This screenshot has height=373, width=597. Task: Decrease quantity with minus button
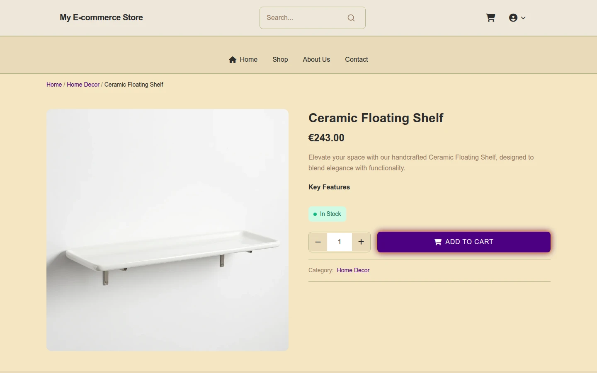[318, 242]
